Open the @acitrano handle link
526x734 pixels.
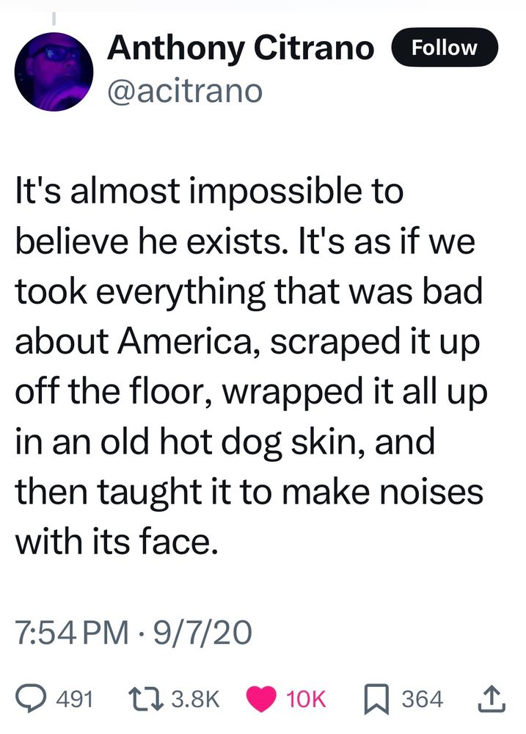(184, 91)
